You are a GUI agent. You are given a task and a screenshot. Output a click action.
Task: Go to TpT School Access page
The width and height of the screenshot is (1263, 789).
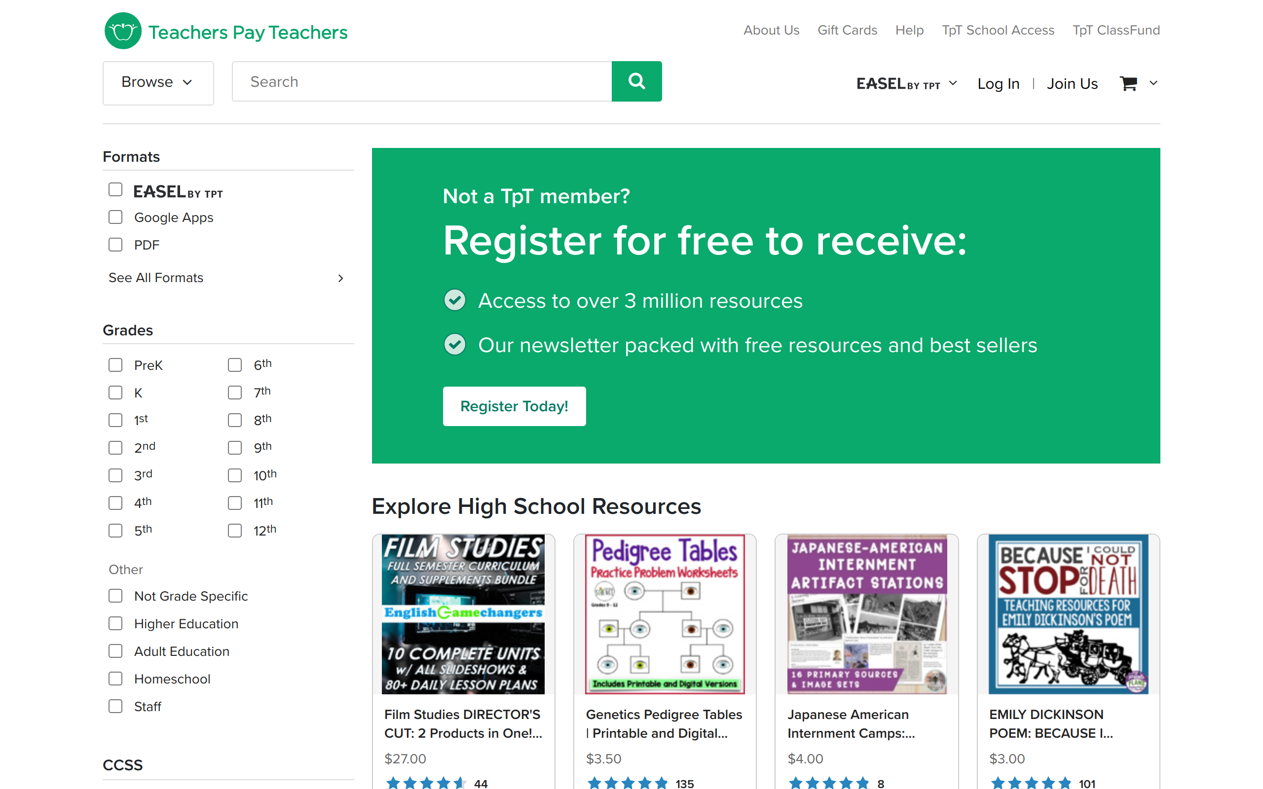pos(998,30)
